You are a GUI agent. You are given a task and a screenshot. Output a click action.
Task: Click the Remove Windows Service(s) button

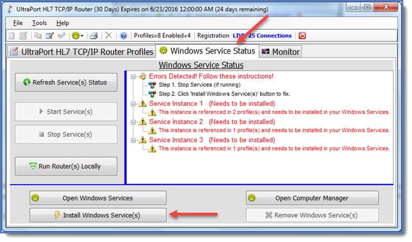(x=312, y=215)
